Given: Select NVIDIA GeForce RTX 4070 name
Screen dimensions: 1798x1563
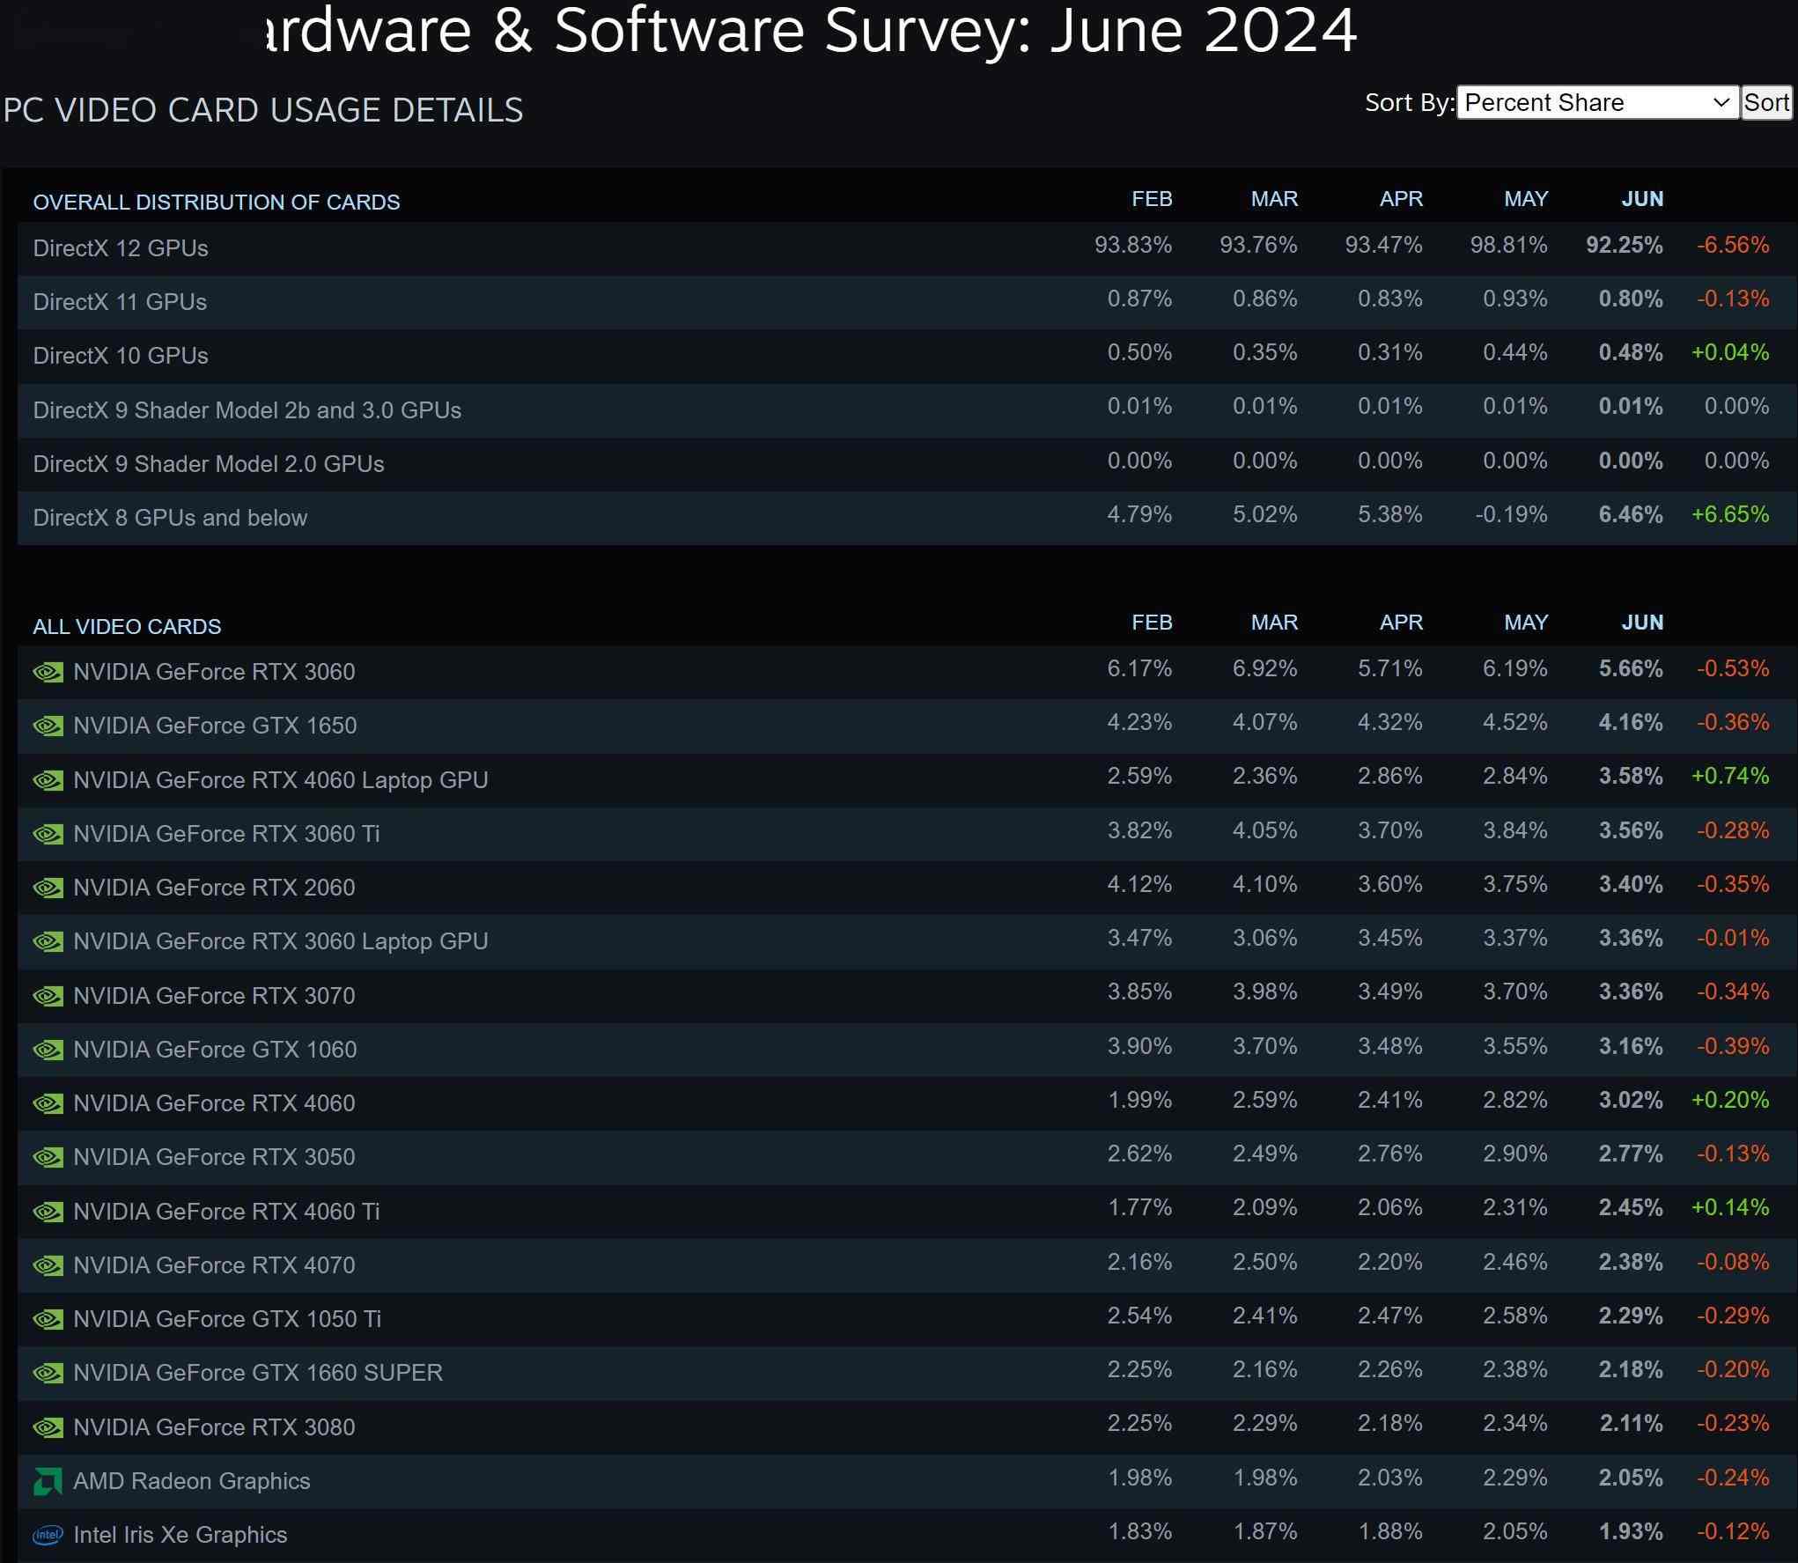Looking at the screenshot, I should point(214,1265).
